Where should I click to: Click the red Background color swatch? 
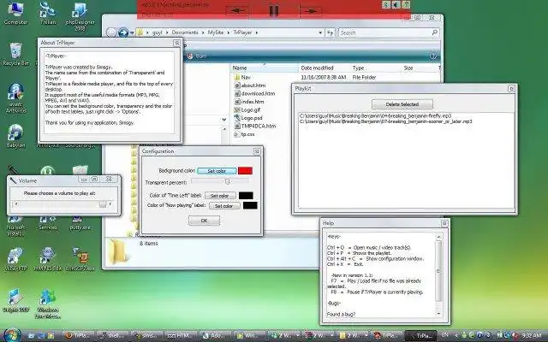tap(245, 171)
